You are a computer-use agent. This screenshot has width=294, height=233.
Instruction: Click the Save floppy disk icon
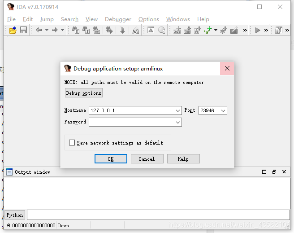point(23,30)
